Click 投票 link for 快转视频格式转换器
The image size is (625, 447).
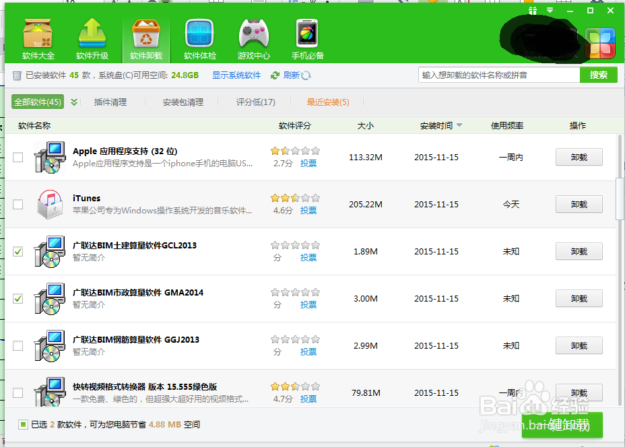click(308, 399)
